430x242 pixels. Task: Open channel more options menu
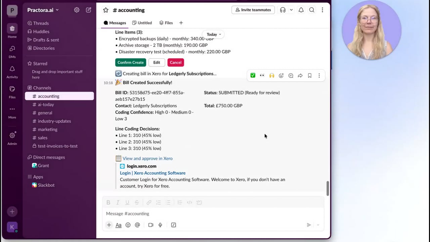[322, 10]
